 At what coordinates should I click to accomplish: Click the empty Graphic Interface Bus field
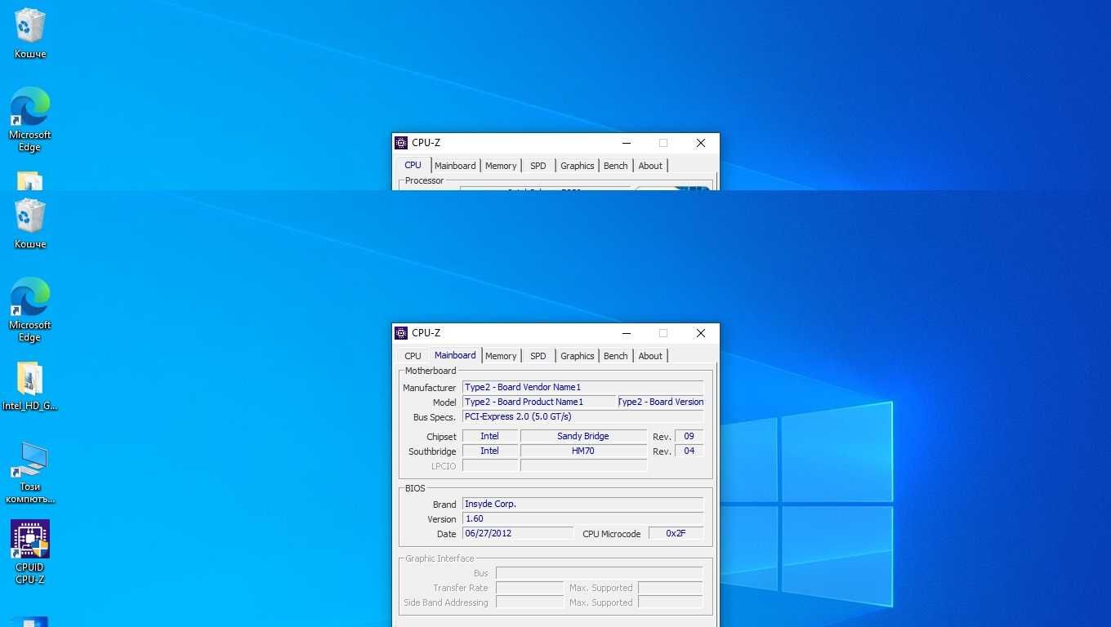coord(599,573)
